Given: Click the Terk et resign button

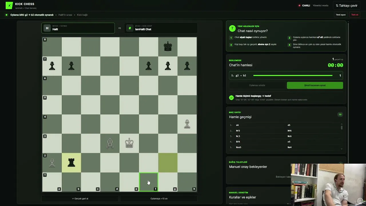Looking at the screenshot, I should coord(355,15).
